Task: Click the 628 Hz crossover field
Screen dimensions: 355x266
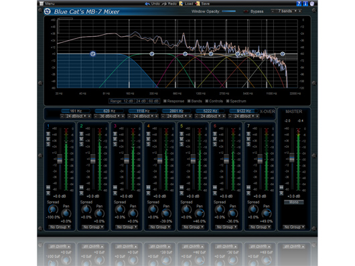Action: point(109,111)
